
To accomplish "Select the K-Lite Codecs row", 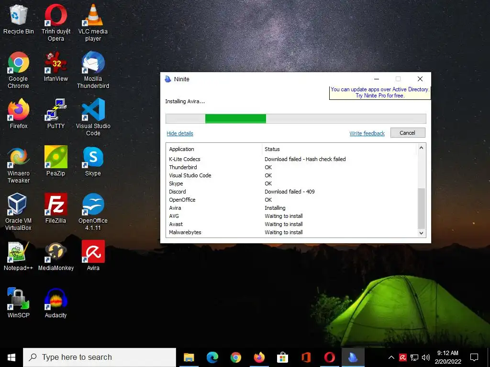I will (292, 159).
